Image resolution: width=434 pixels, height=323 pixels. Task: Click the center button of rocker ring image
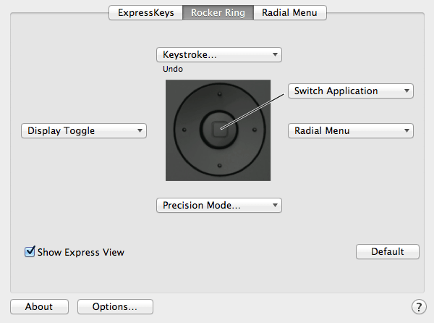[220, 130]
